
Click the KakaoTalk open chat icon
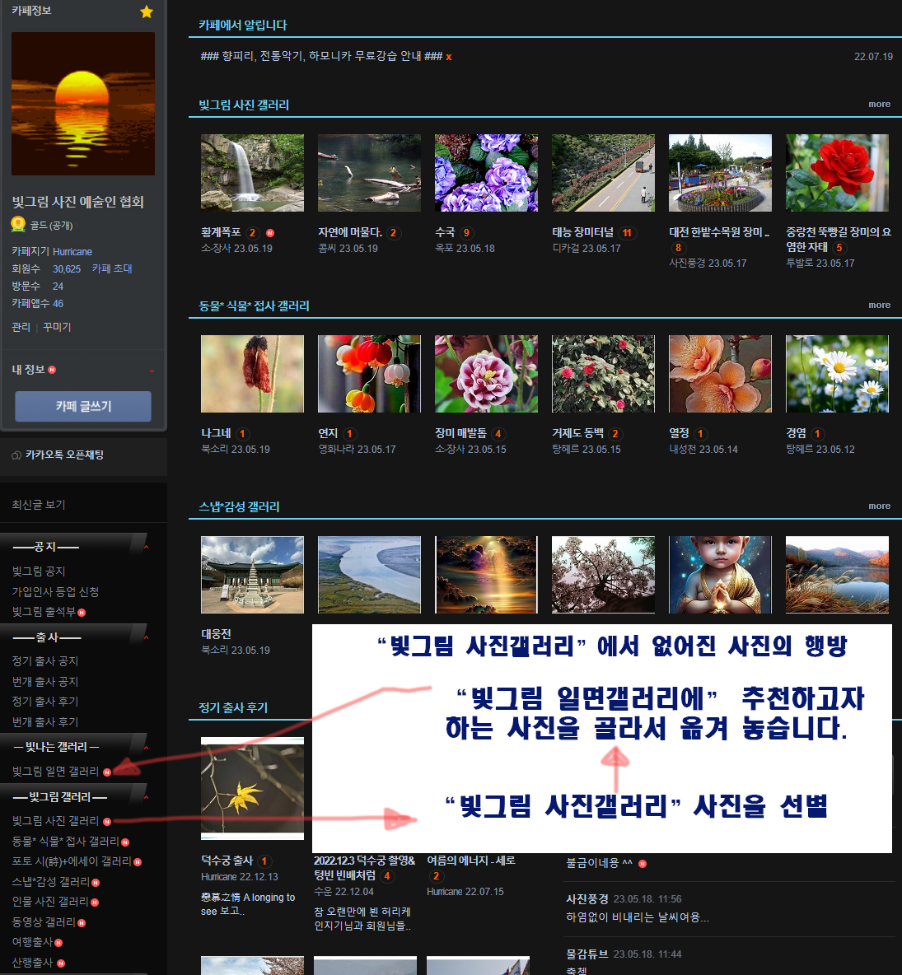click(x=16, y=455)
